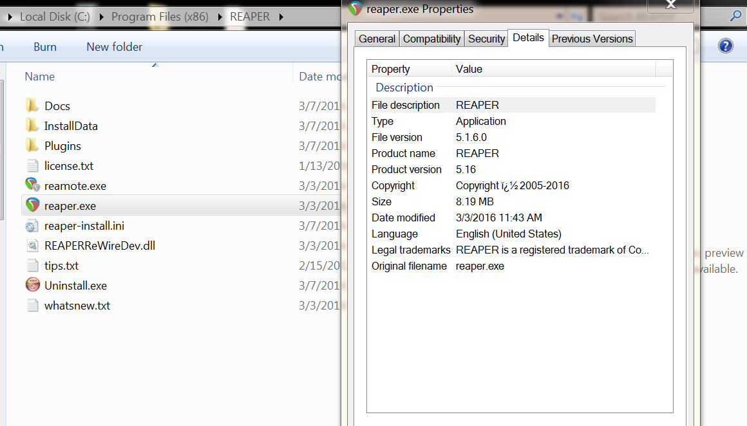Viewport: 747px width, 426px height.
Task: Click the REAPER icon in Properties title bar
Action: pyautogui.click(x=355, y=8)
